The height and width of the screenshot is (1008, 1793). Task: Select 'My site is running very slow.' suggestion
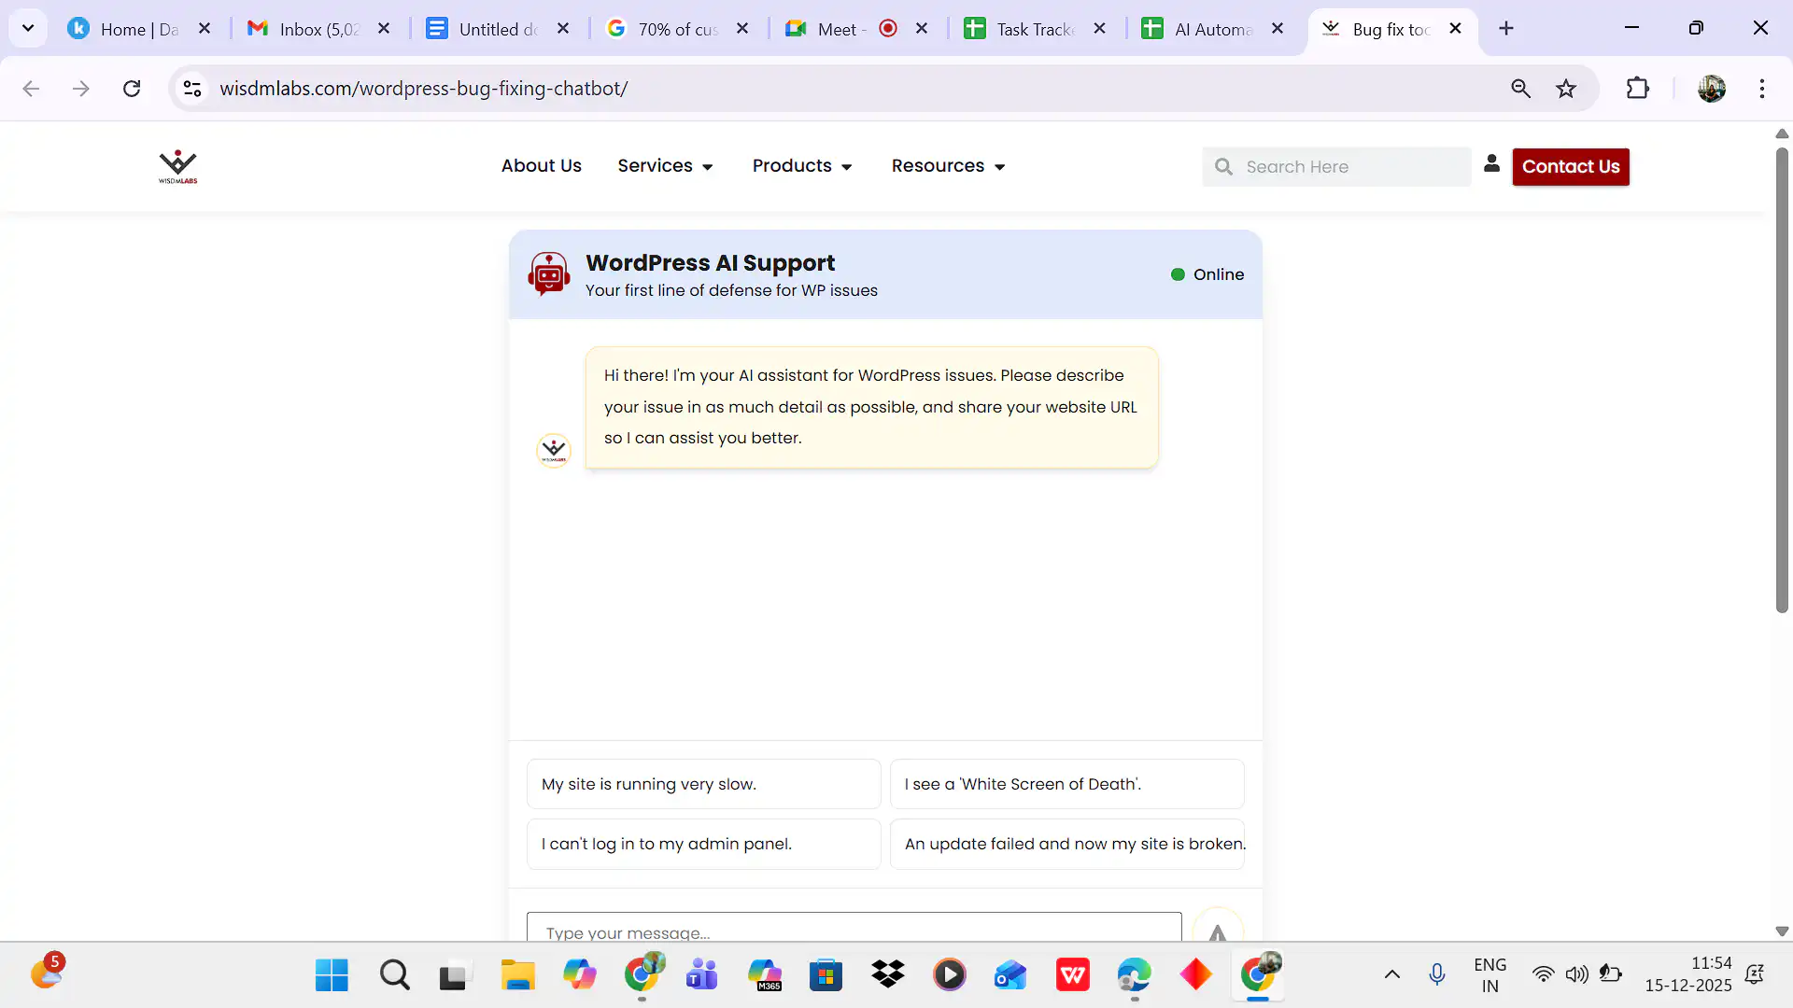pyautogui.click(x=703, y=784)
